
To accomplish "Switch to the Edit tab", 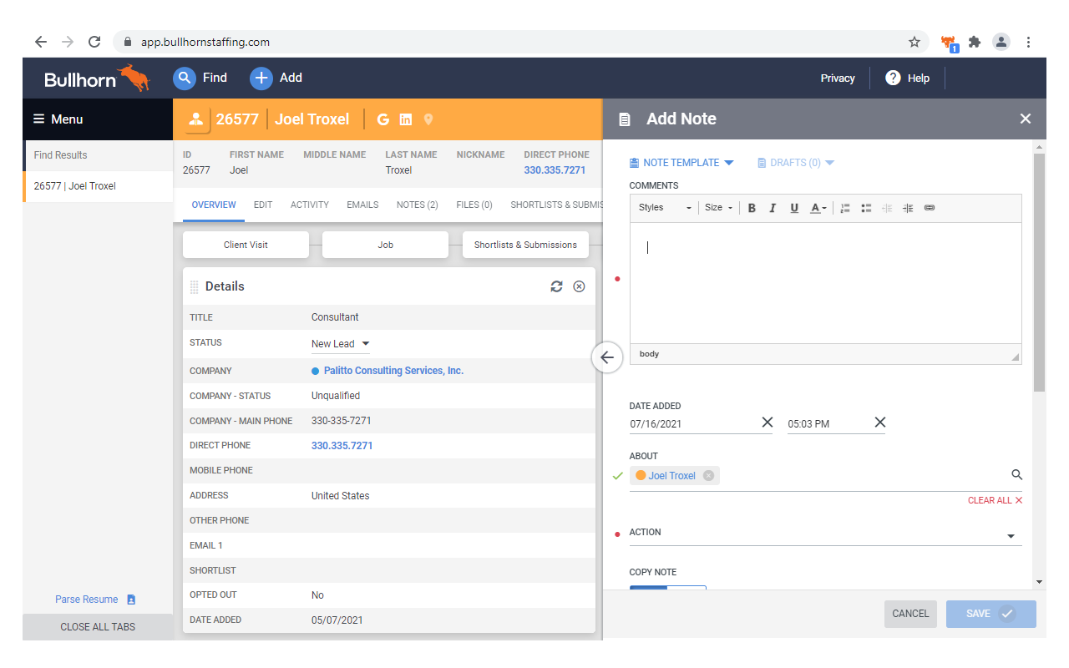I will (x=263, y=205).
